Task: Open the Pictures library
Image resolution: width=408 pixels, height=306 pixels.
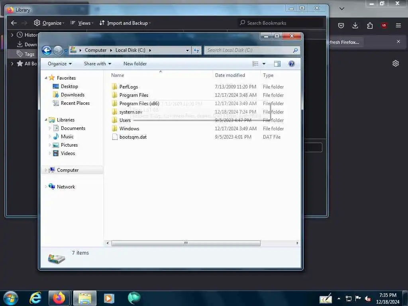Action: pos(69,145)
